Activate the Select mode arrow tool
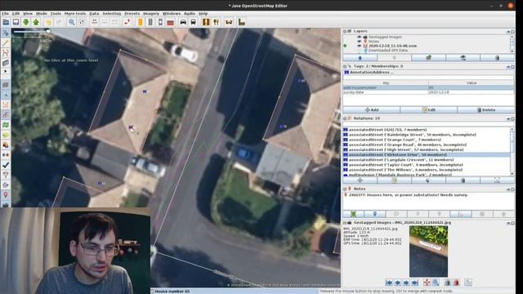523x294 pixels. click(6, 33)
